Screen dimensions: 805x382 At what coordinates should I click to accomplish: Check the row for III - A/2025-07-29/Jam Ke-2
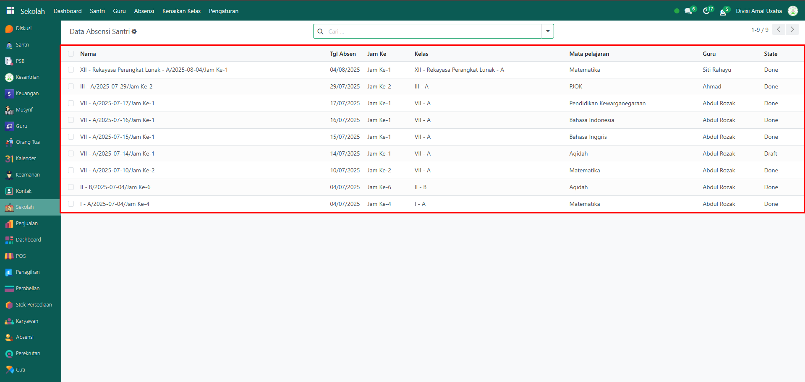pos(71,86)
